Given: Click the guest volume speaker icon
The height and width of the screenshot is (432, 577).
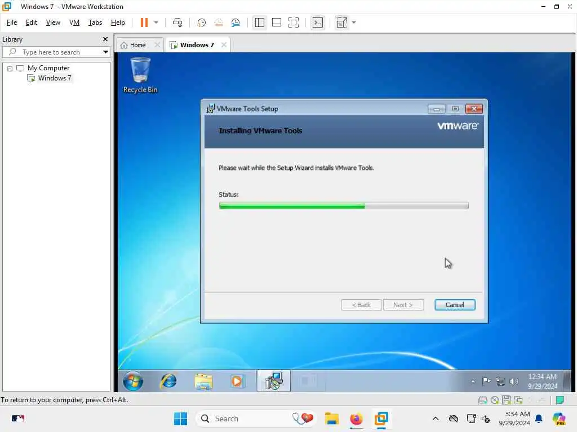Looking at the screenshot, I should pos(514,381).
